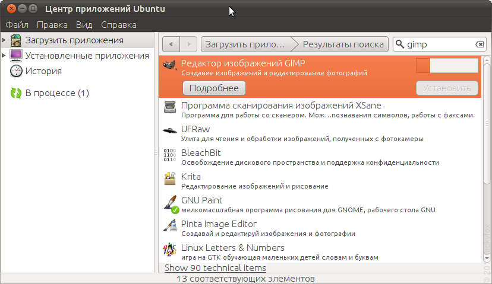The height and width of the screenshot is (284, 492).
Task: Click the Krita pencil box icon
Action: pos(170,178)
